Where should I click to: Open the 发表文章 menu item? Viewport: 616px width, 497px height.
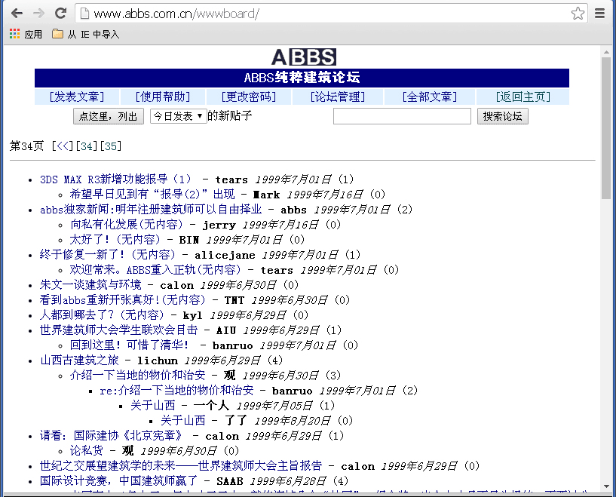pos(76,97)
